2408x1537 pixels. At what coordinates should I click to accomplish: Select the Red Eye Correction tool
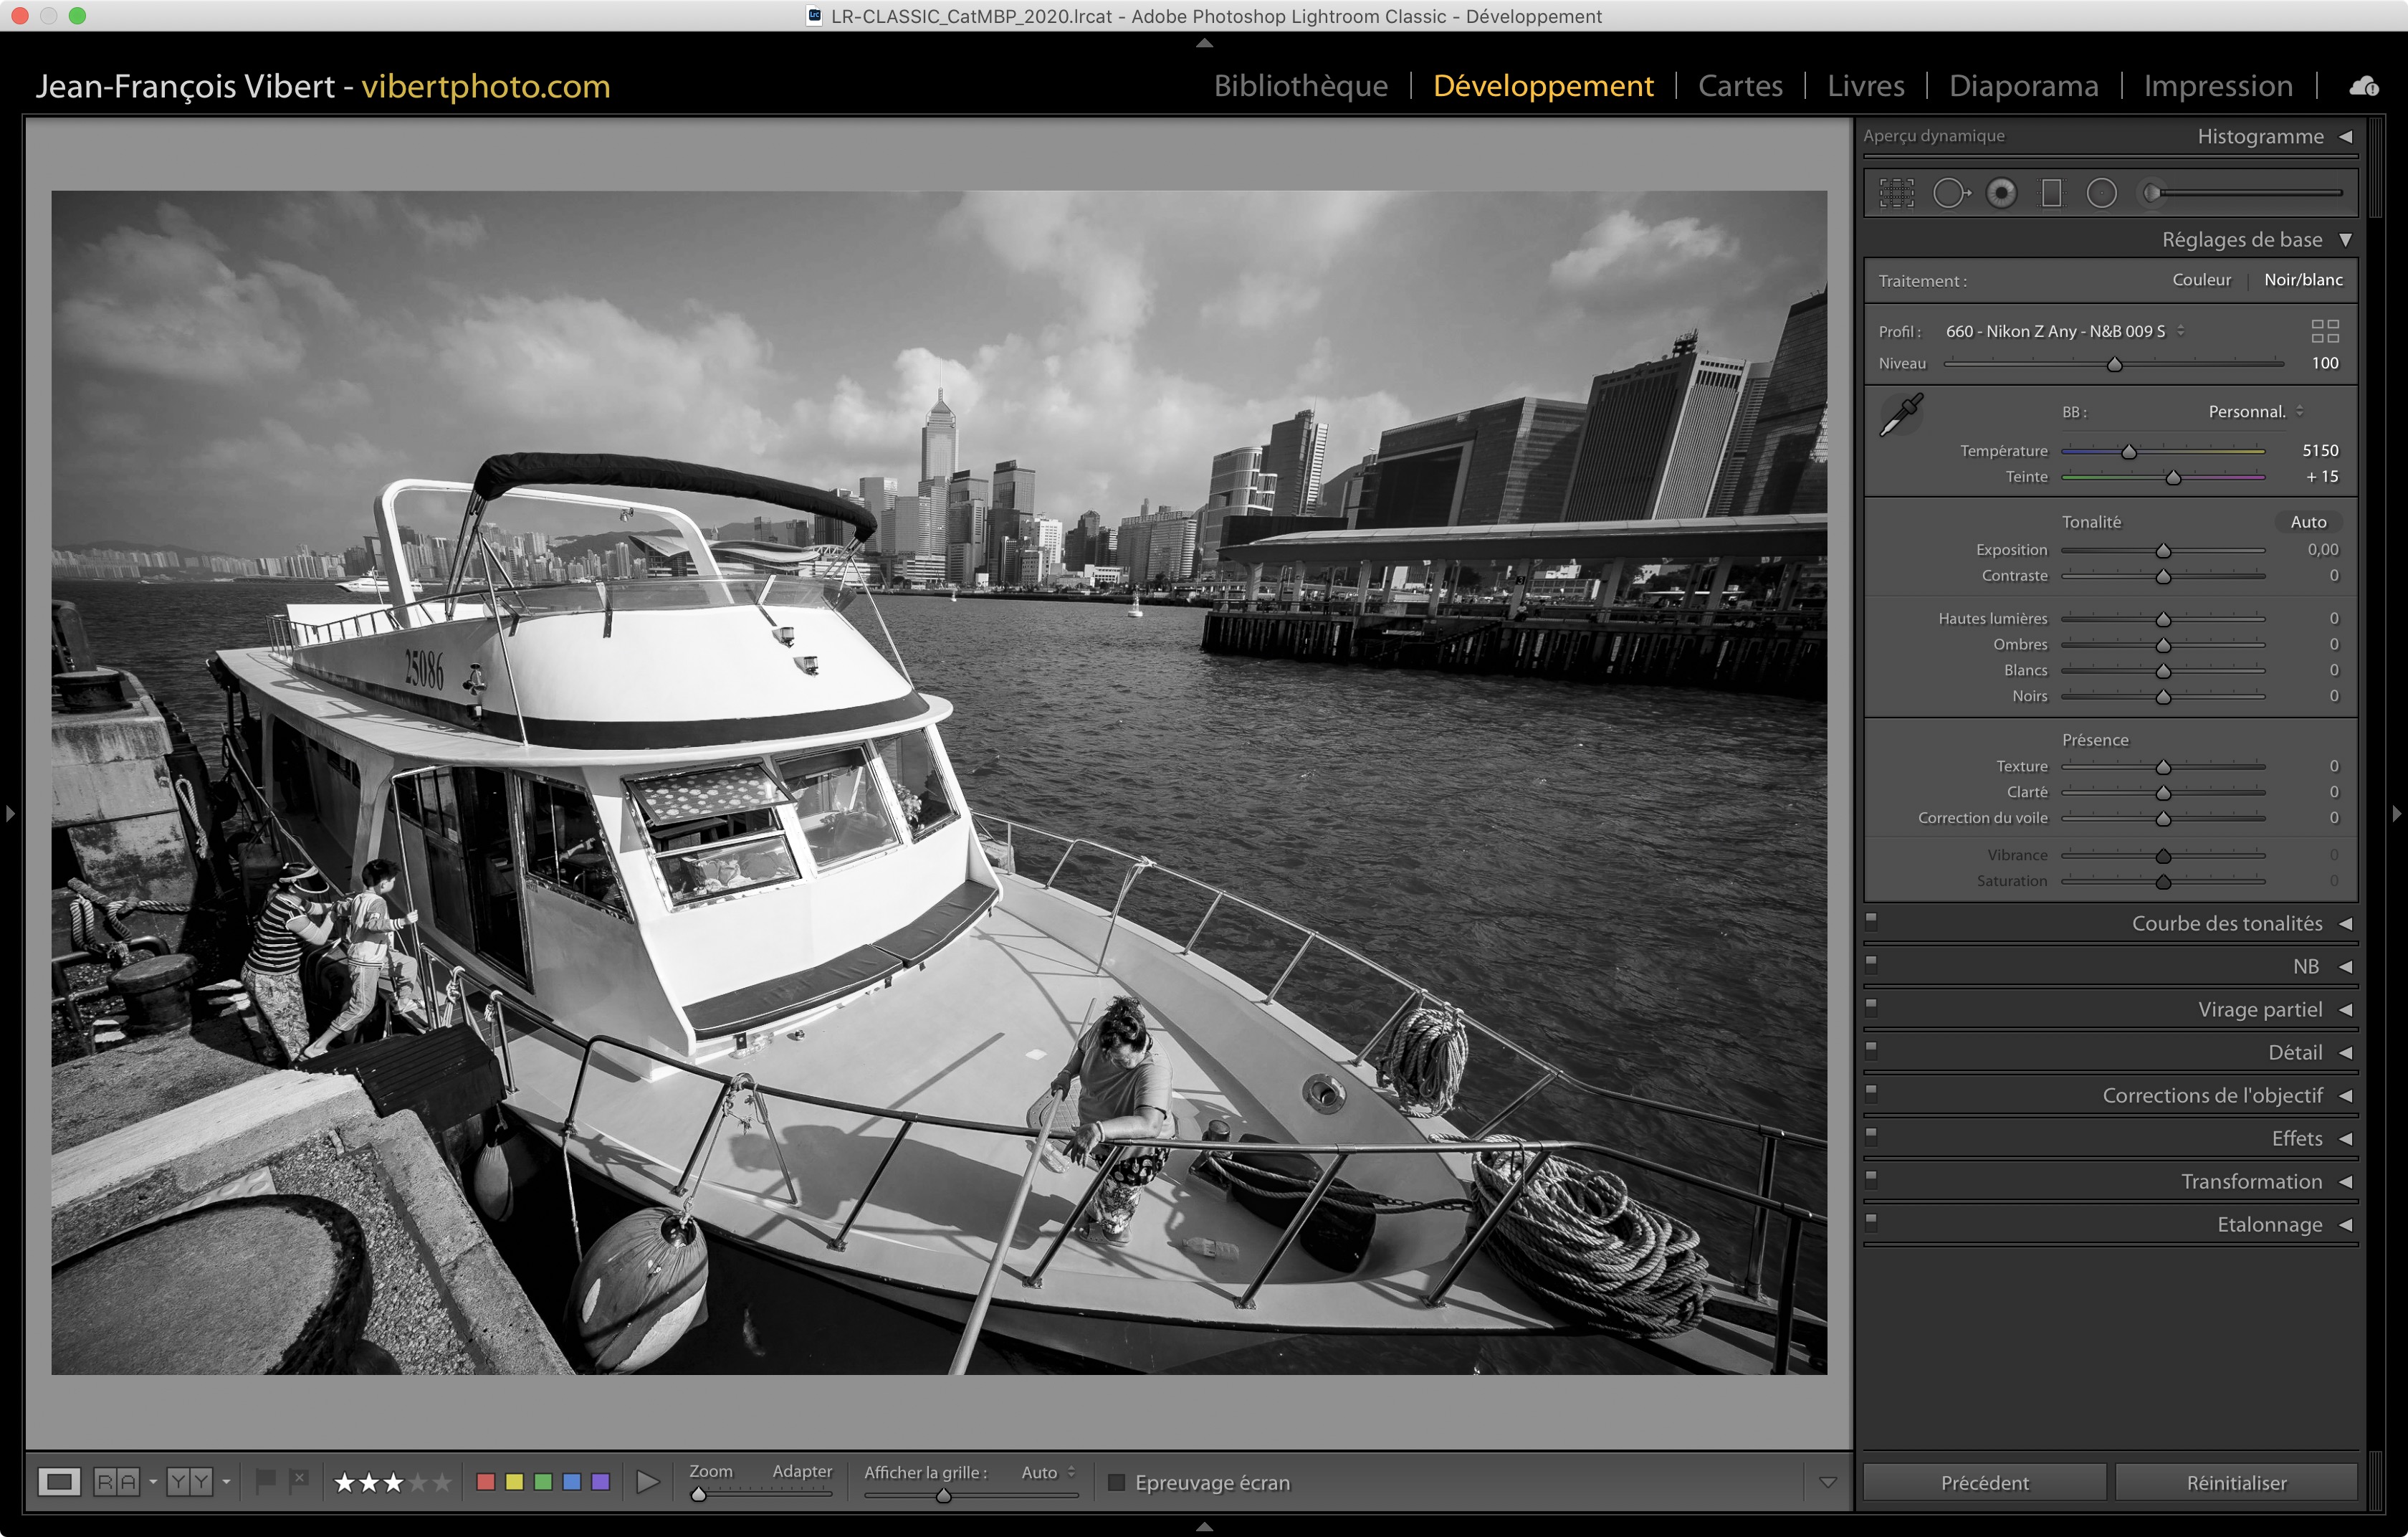coord(2001,193)
